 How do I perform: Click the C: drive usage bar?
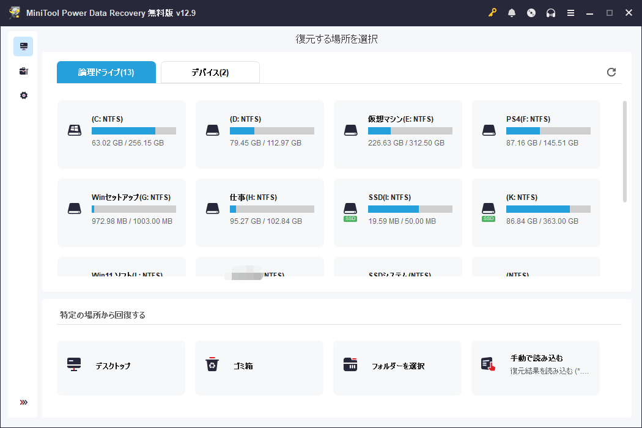pyautogui.click(x=134, y=131)
